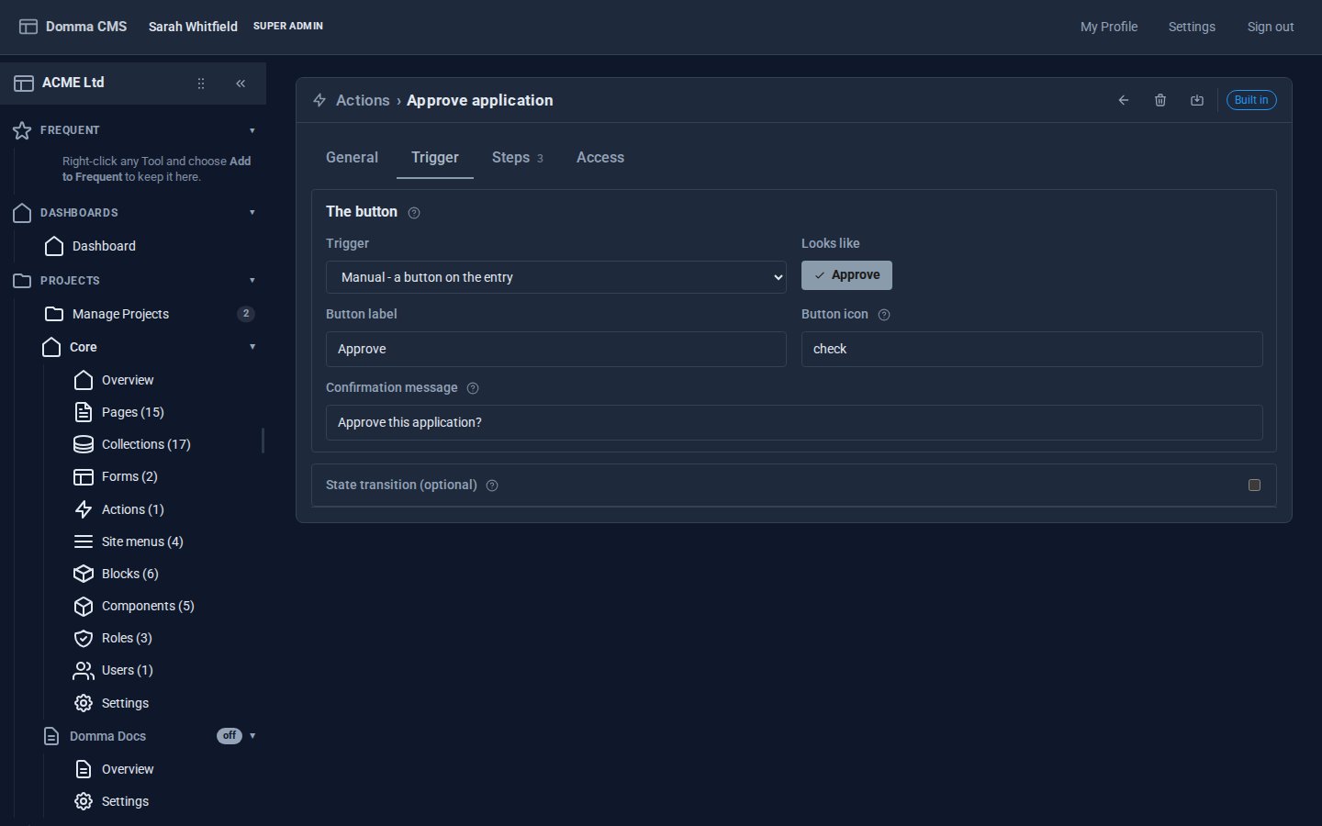Expand the Domma Docs arrow
Viewport: 1322px width, 826px height.
(x=252, y=736)
